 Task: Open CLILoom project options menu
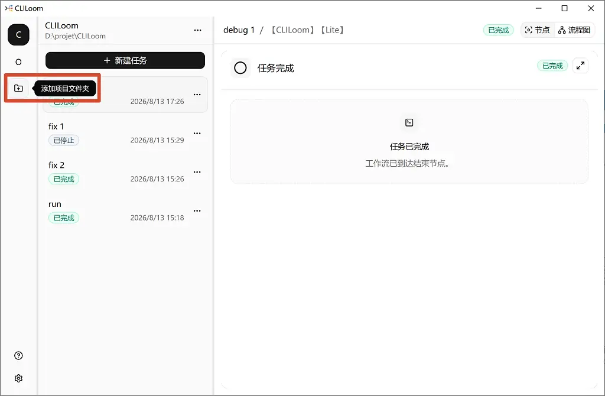[197, 30]
